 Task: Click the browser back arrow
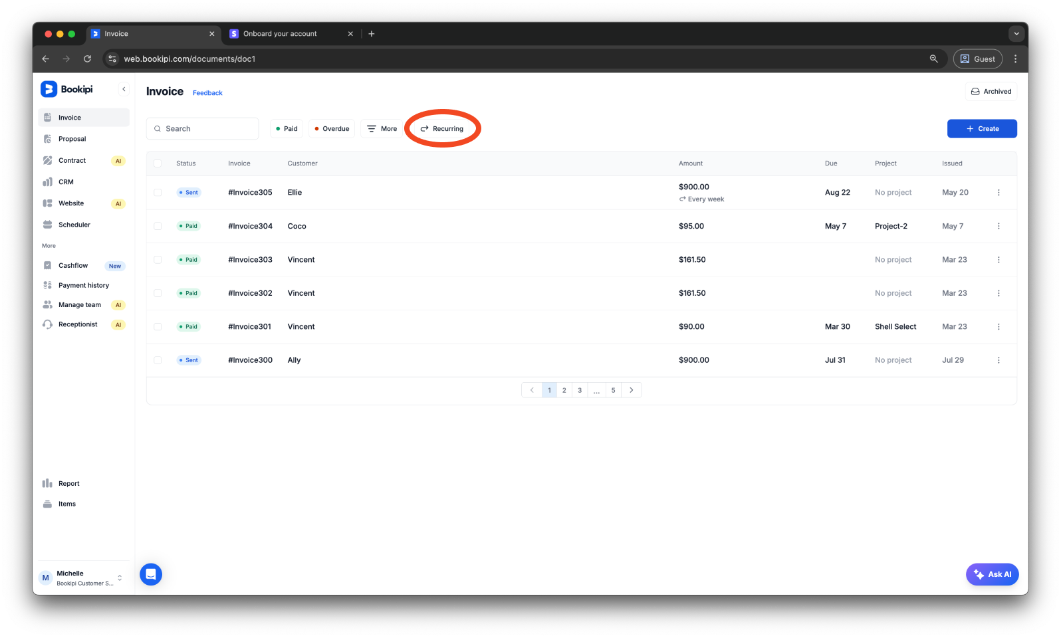click(x=46, y=59)
